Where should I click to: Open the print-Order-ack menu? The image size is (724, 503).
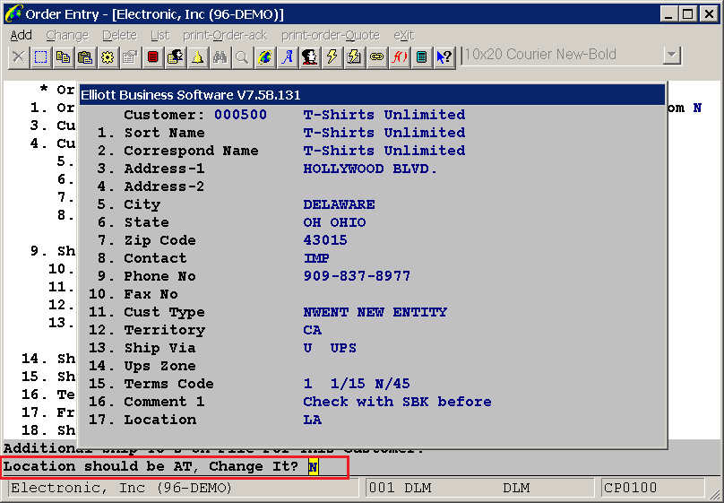[x=225, y=35]
